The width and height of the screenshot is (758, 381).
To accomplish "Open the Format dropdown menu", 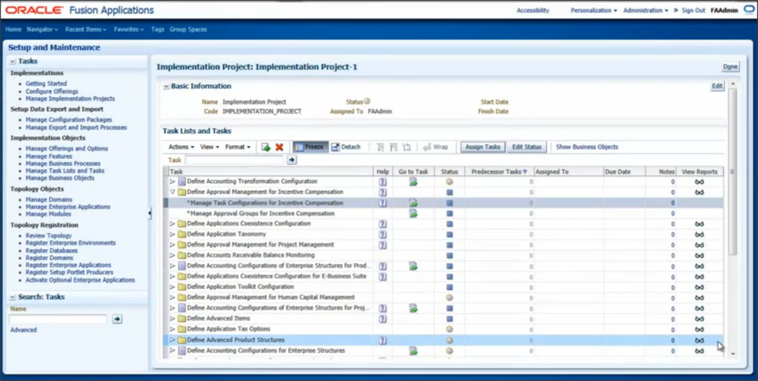I will [x=238, y=147].
